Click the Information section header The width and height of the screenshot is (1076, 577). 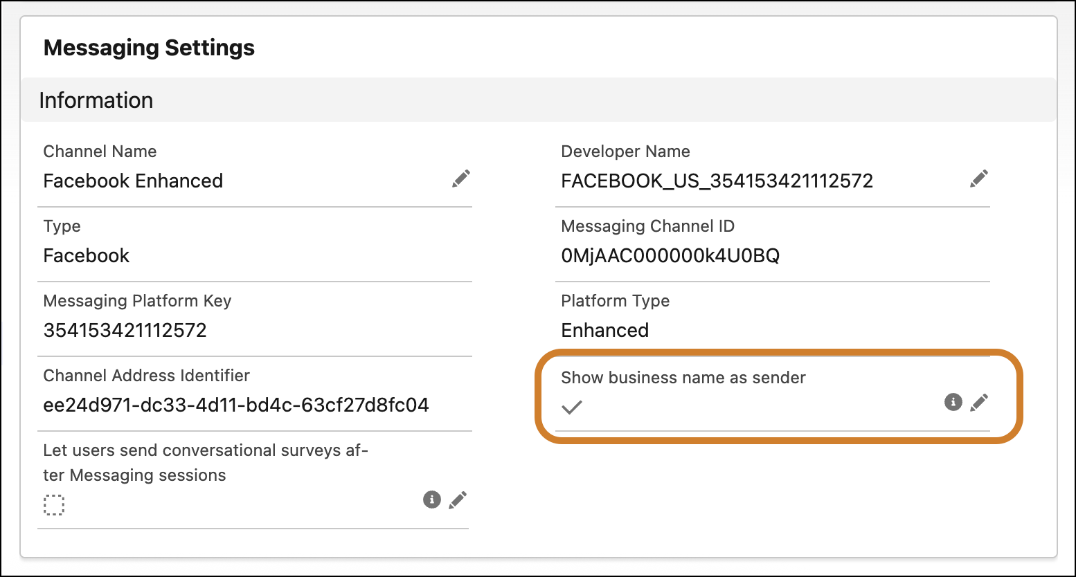(x=538, y=100)
